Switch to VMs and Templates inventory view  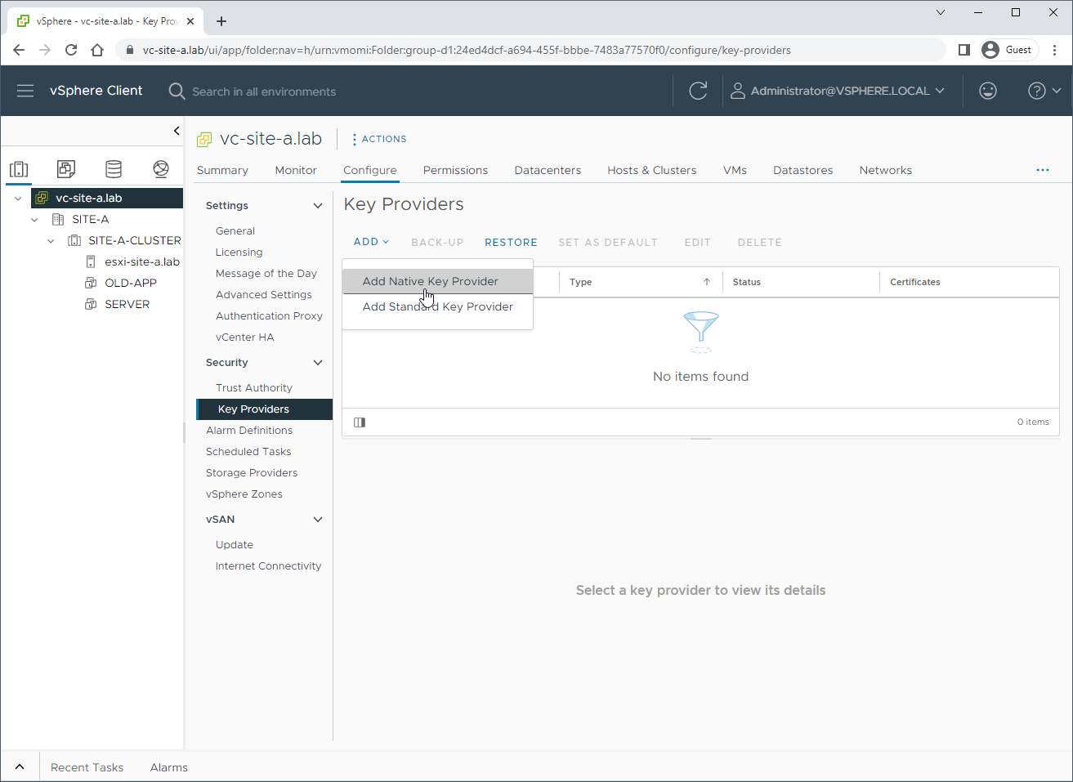(x=66, y=169)
